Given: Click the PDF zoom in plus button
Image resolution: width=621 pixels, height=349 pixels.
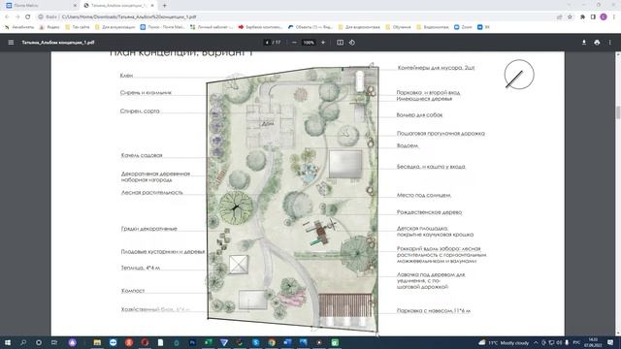Looking at the screenshot, I should pyautogui.click(x=323, y=43).
